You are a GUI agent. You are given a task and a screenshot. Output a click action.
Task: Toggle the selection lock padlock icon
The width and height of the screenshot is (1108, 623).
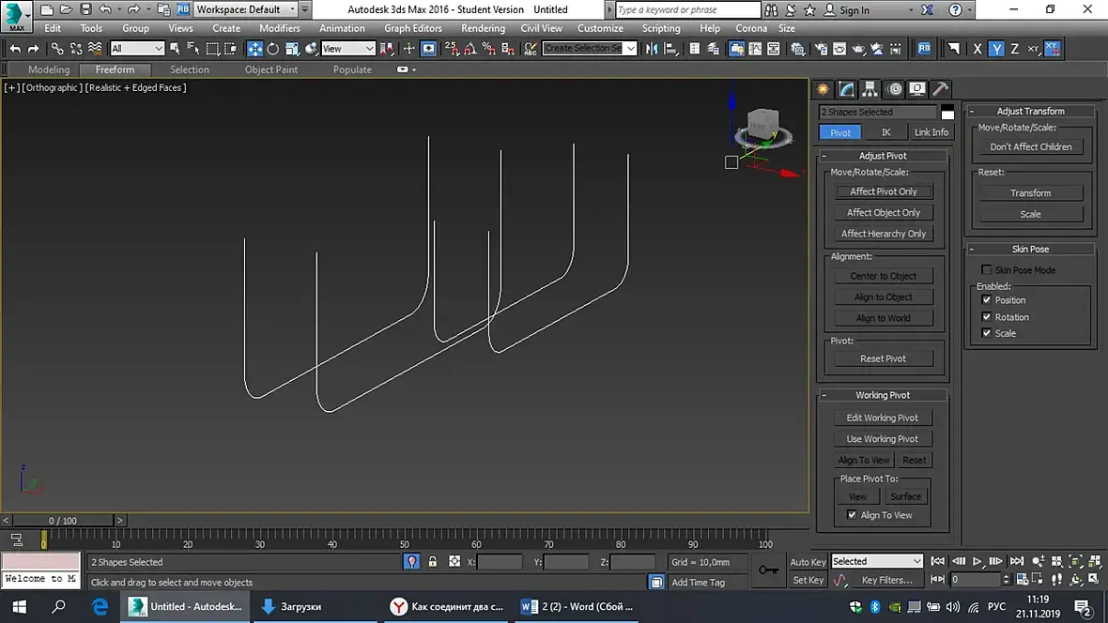(432, 562)
